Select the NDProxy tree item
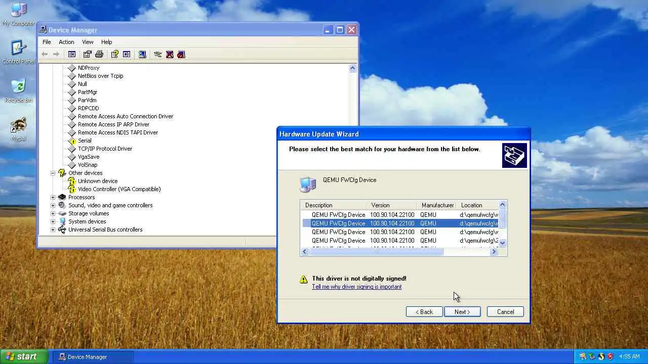This screenshot has width=648, height=364. pos(89,68)
